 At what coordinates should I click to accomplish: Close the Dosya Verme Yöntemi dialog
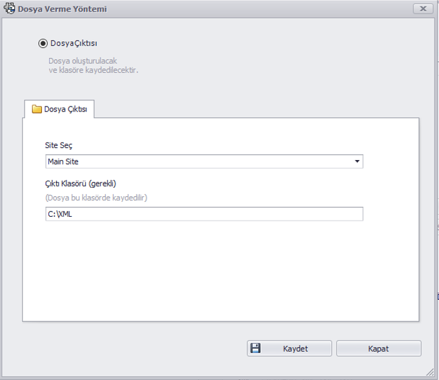pos(423,8)
